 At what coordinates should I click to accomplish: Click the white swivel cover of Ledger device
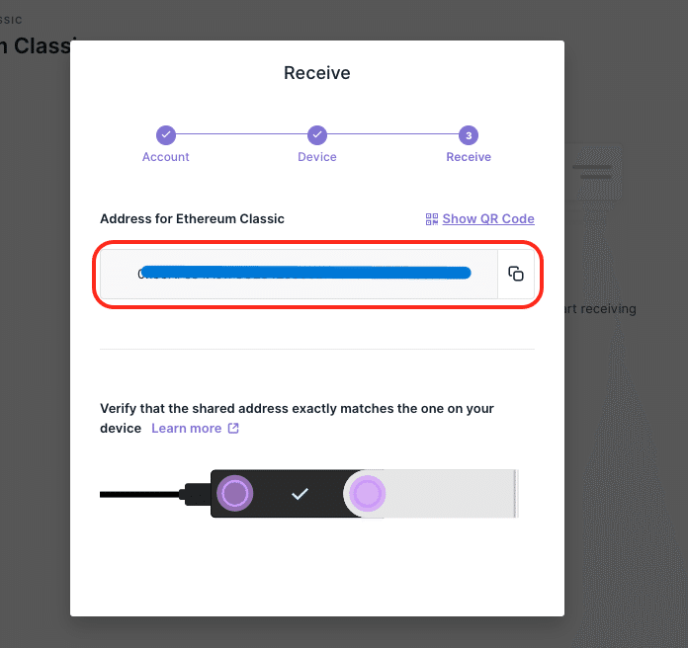[x=455, y=493]
